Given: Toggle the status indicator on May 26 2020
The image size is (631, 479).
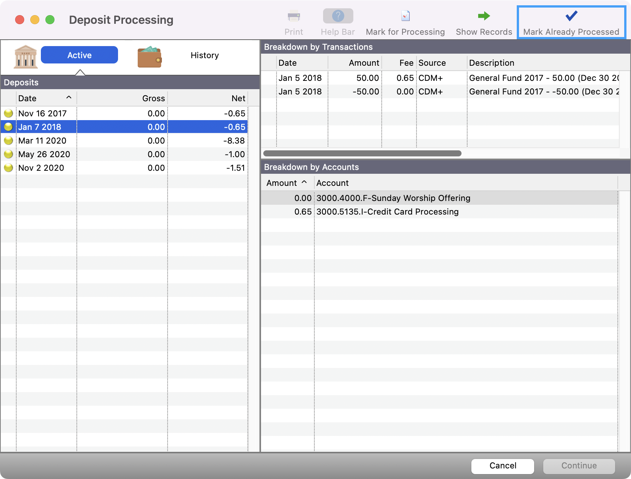Looking at the screenshot, I should coord(8,154).
